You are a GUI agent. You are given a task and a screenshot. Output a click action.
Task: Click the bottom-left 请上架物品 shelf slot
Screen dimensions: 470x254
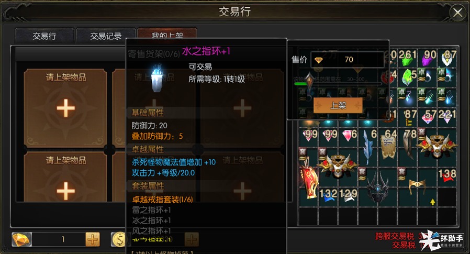pos(65,177)
